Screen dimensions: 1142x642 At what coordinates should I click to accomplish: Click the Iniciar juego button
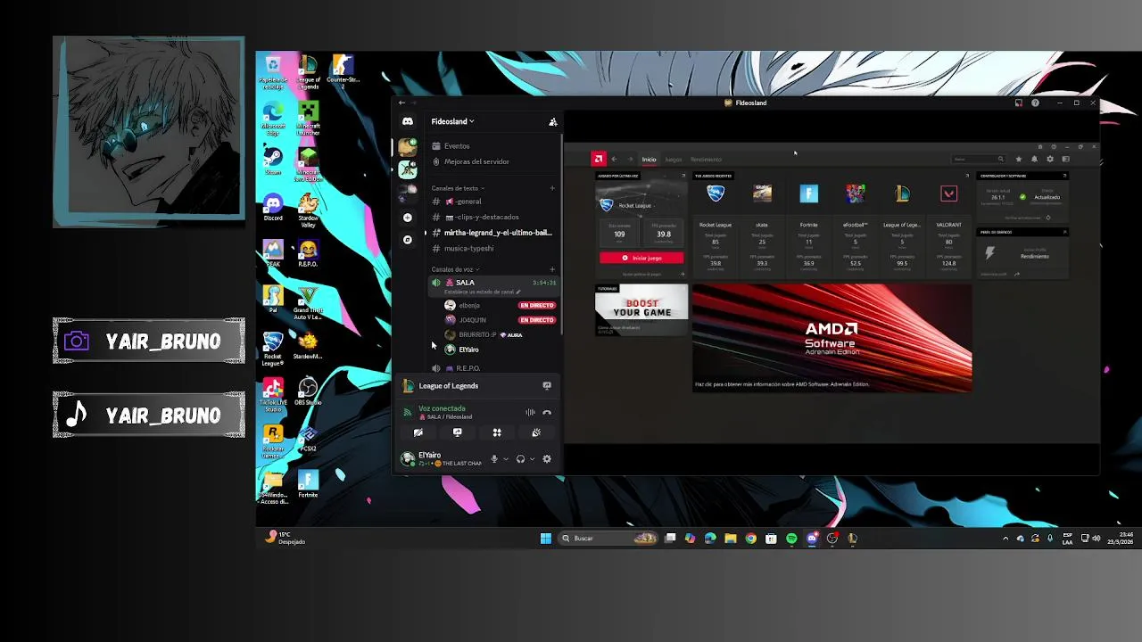[x=641, y=258]
